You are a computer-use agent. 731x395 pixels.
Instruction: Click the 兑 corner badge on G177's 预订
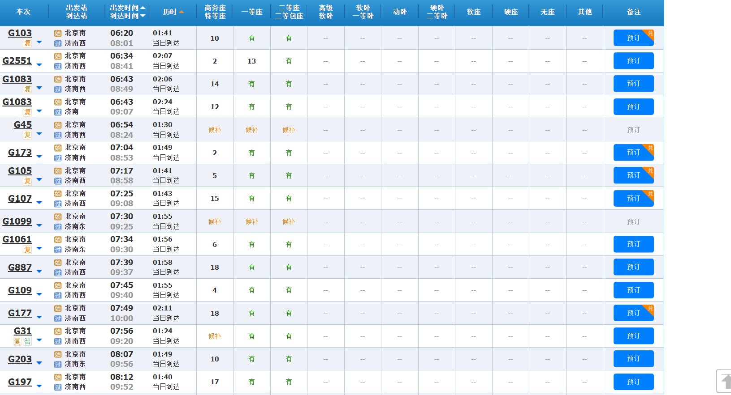(x=650, y=308)
